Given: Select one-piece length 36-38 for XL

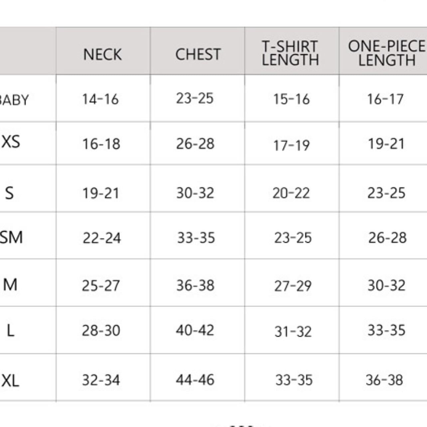Looking at the screenshot, I should tap(384, 380).
